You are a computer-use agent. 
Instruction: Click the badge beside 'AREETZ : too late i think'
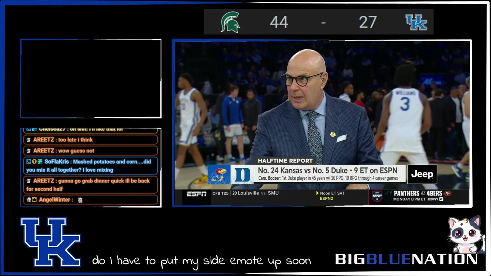click(x=28, y=140)
